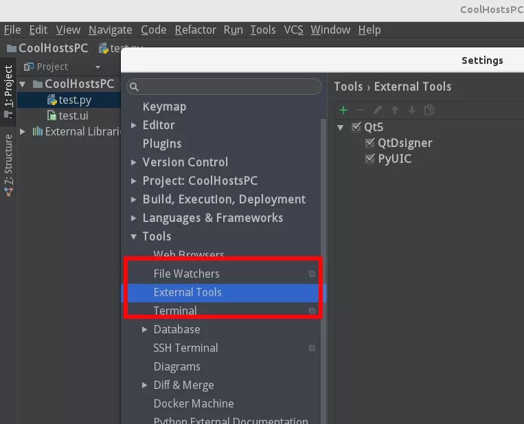This screenshot has width=524, height=424.
Task: Open the Project view dropdown
Action: tap(98, 67)
